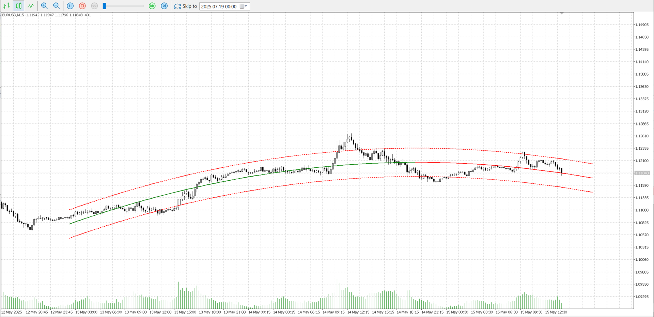Click the 13 May 09:00 time label
The image size is (654, 317).
tap(136, 312)
